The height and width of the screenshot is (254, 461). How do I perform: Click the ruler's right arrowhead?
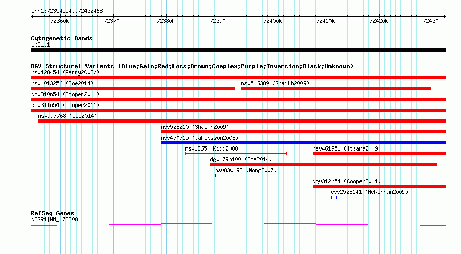coord(444,17)
